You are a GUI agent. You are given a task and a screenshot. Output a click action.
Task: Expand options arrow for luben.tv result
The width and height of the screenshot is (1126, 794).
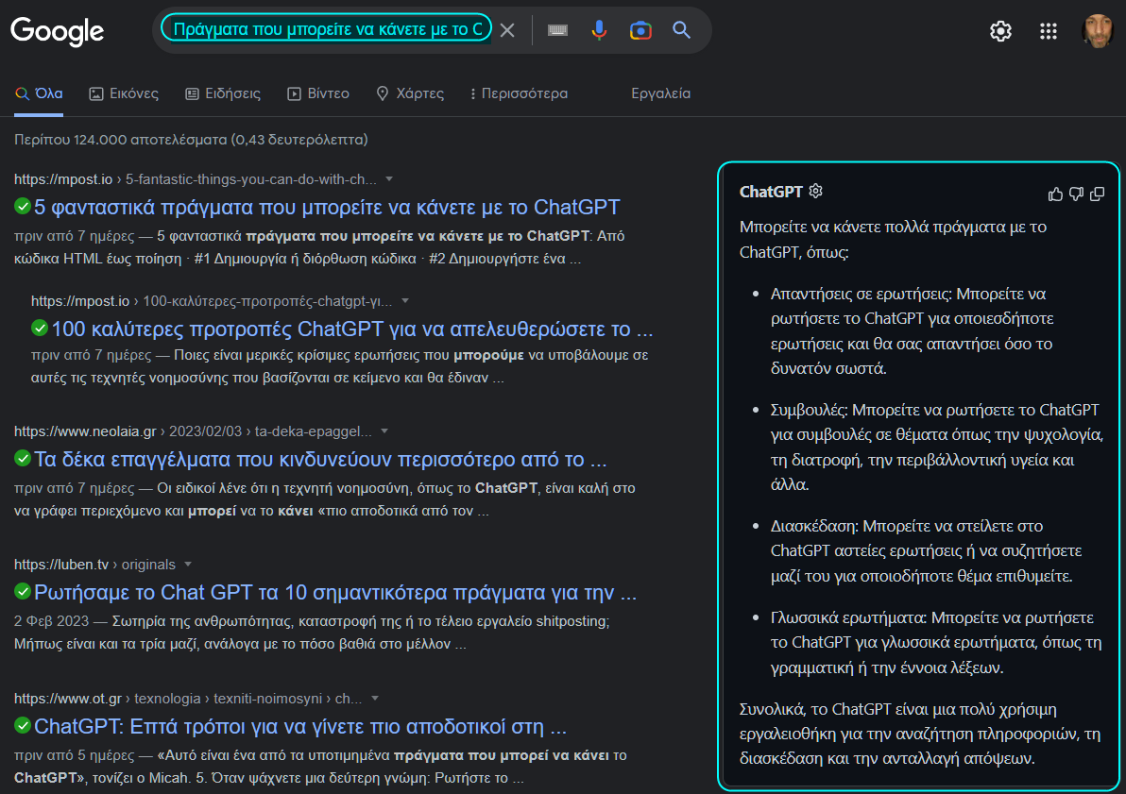pos(188,565)
